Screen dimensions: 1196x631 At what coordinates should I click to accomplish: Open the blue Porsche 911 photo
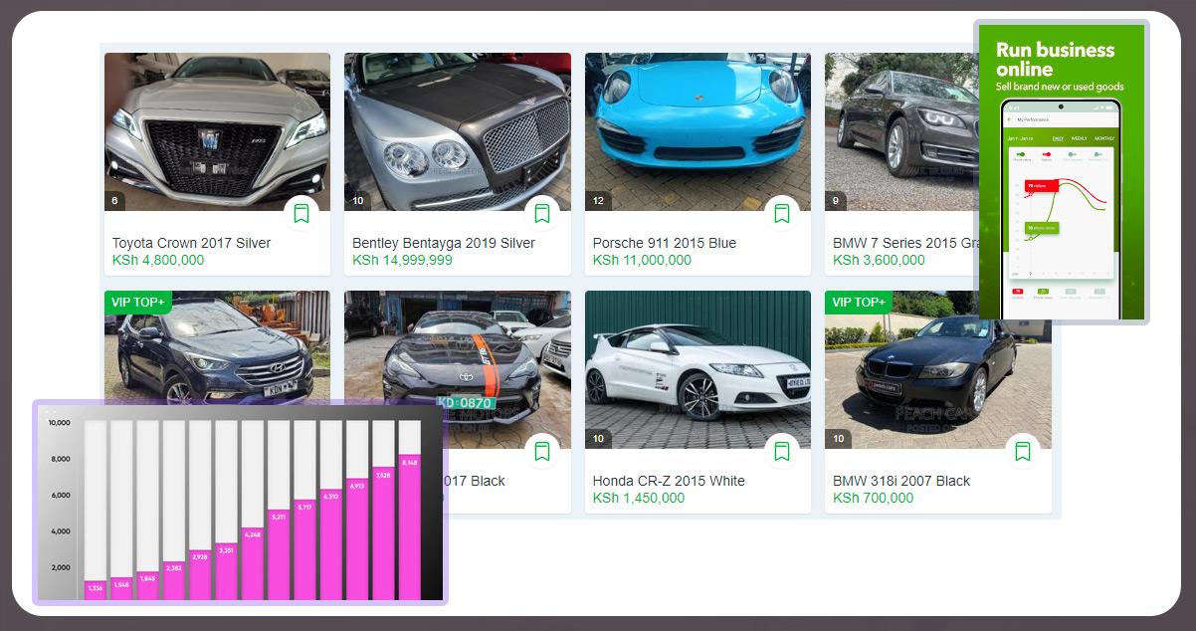(698, 131)
